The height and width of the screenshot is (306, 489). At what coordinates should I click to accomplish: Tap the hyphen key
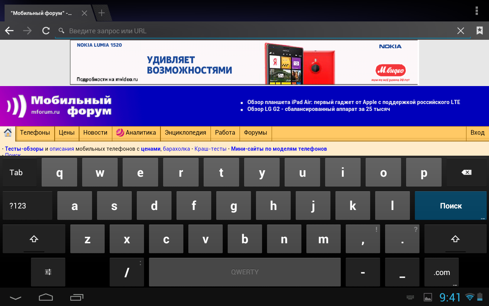(363, 272)
